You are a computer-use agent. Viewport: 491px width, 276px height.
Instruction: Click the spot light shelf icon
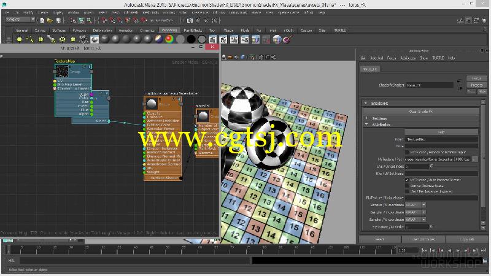click(x=52, y=39)
